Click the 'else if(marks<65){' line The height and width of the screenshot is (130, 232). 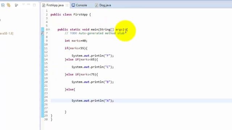81,60
